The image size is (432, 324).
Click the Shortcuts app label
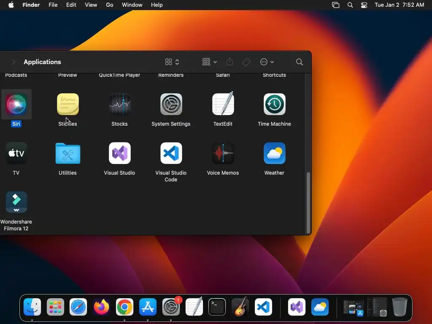point(274,75)
